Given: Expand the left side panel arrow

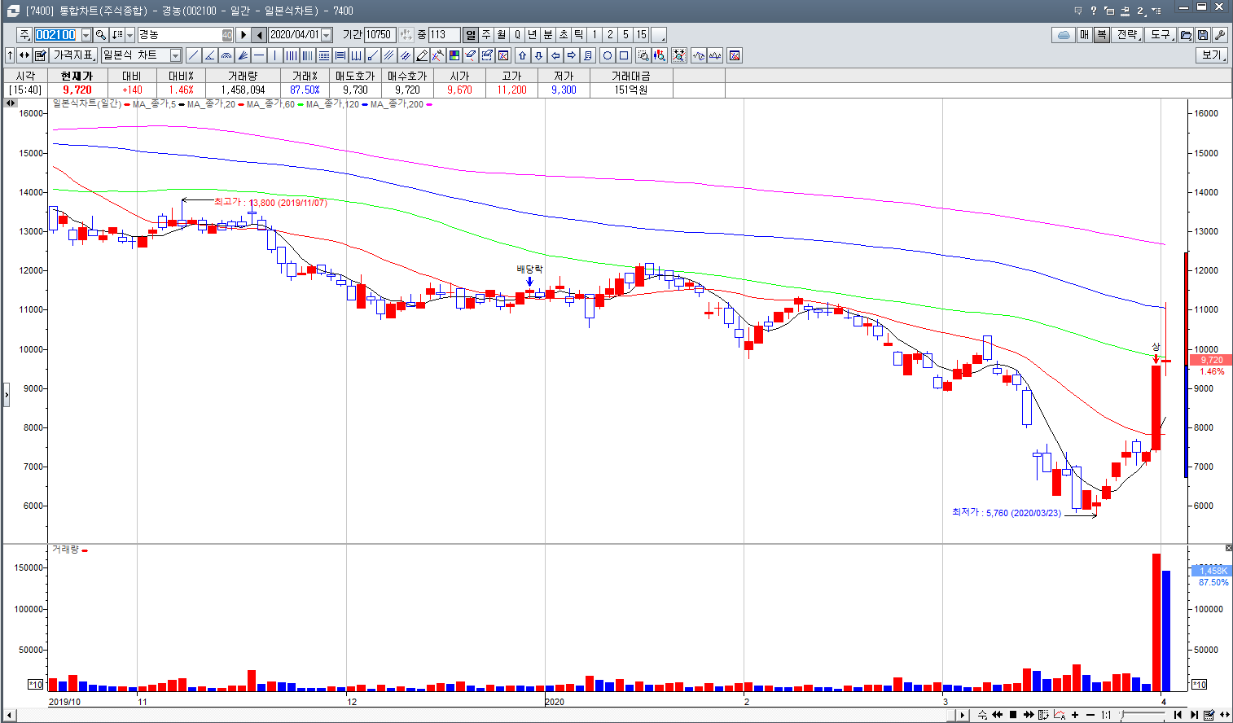Looking at the screenshot, I should pyautogui.click(x=6, y=395).
